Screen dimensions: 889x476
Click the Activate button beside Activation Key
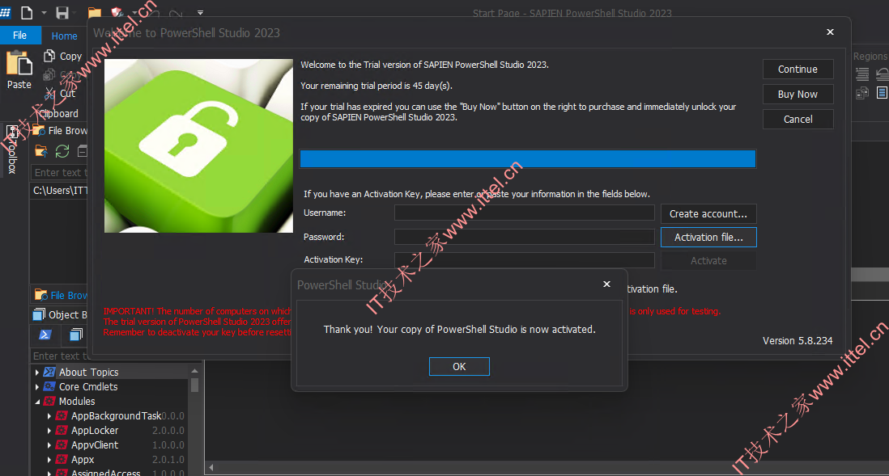(x=708, y=260)
